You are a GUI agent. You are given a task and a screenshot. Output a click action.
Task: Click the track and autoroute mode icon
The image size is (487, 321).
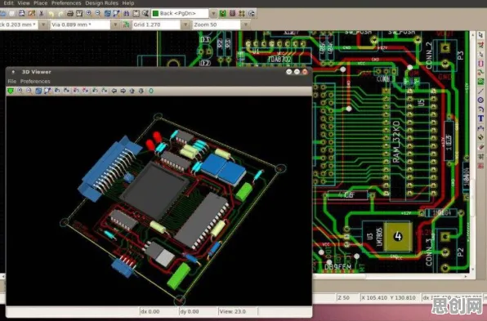point(232,13)
